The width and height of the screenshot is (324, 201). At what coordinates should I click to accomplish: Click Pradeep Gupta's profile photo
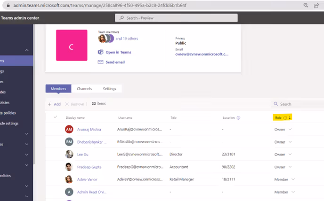69,167
